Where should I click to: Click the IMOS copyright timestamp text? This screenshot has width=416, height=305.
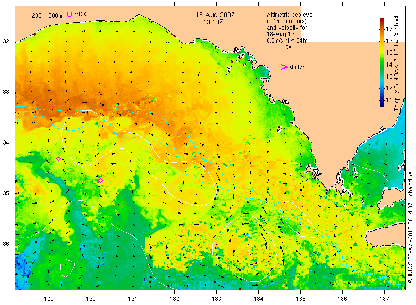[410, 227]
